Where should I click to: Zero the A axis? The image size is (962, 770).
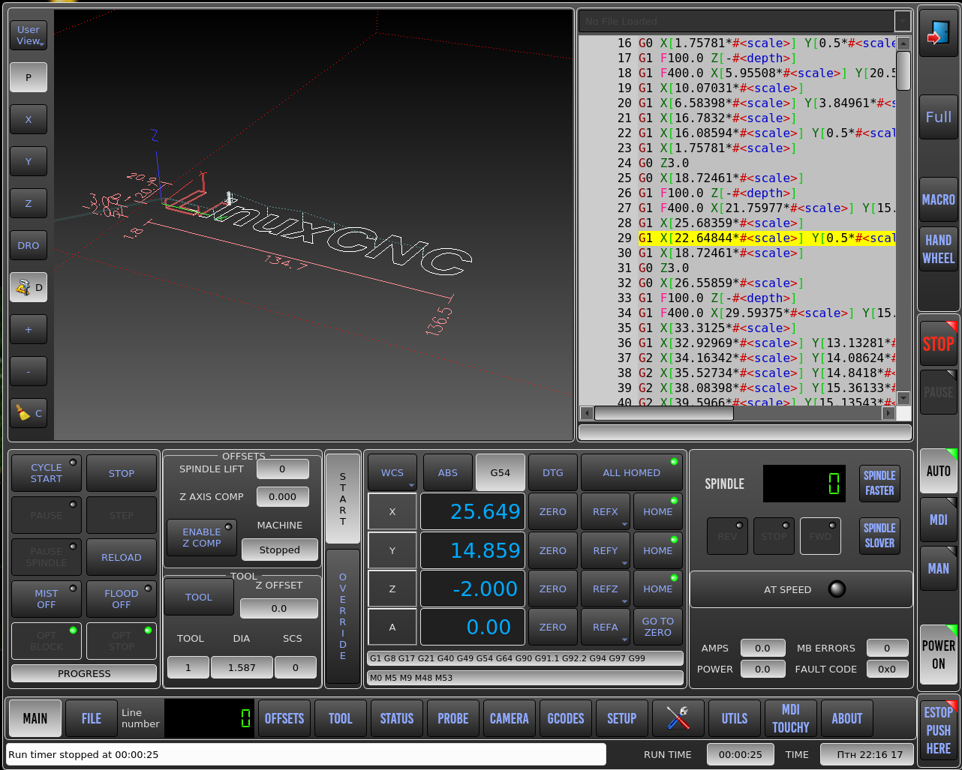point(553,627)
